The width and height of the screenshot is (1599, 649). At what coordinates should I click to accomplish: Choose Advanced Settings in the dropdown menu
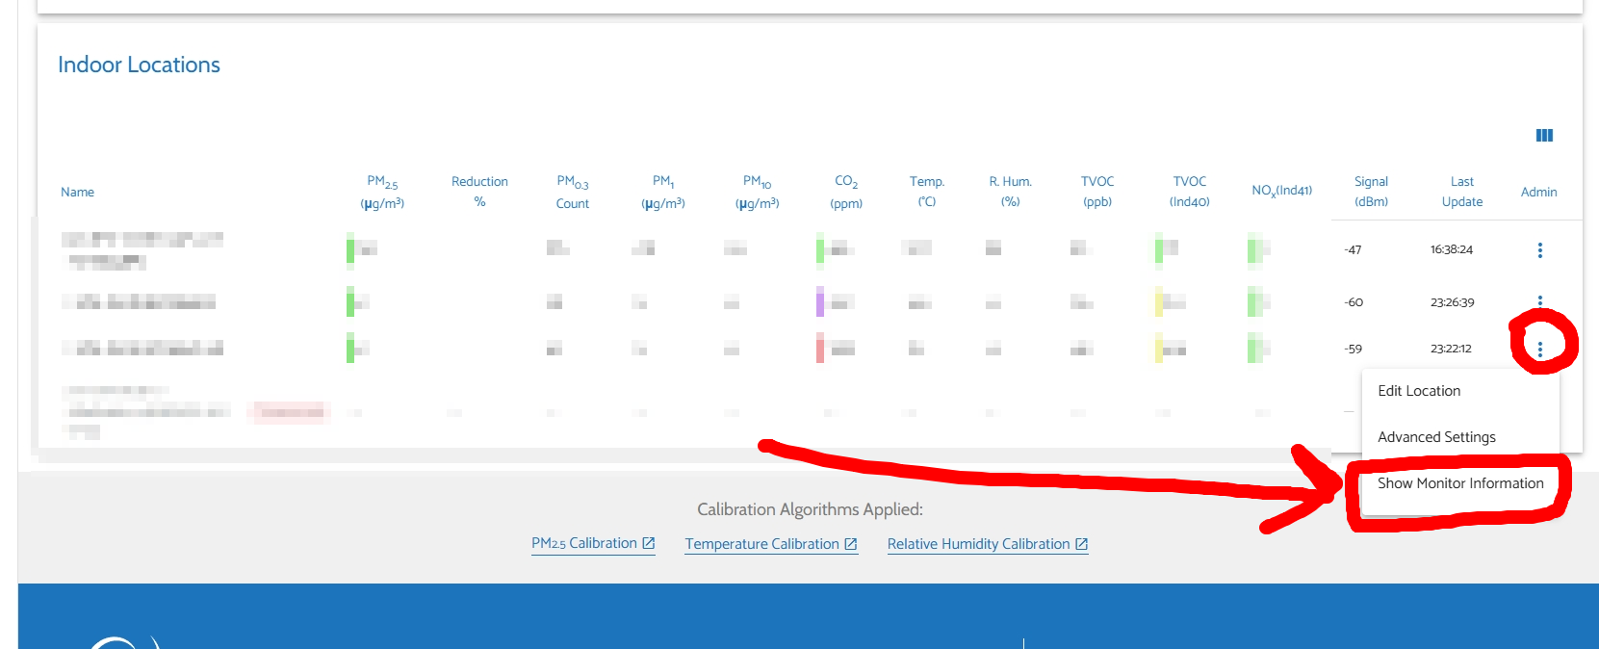point(1435,437)
